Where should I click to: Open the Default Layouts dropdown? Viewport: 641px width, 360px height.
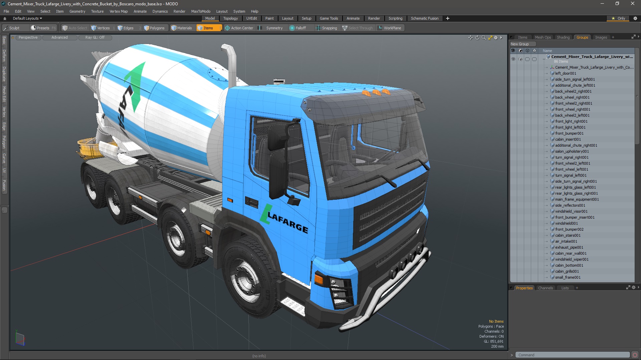click(27, 18)
